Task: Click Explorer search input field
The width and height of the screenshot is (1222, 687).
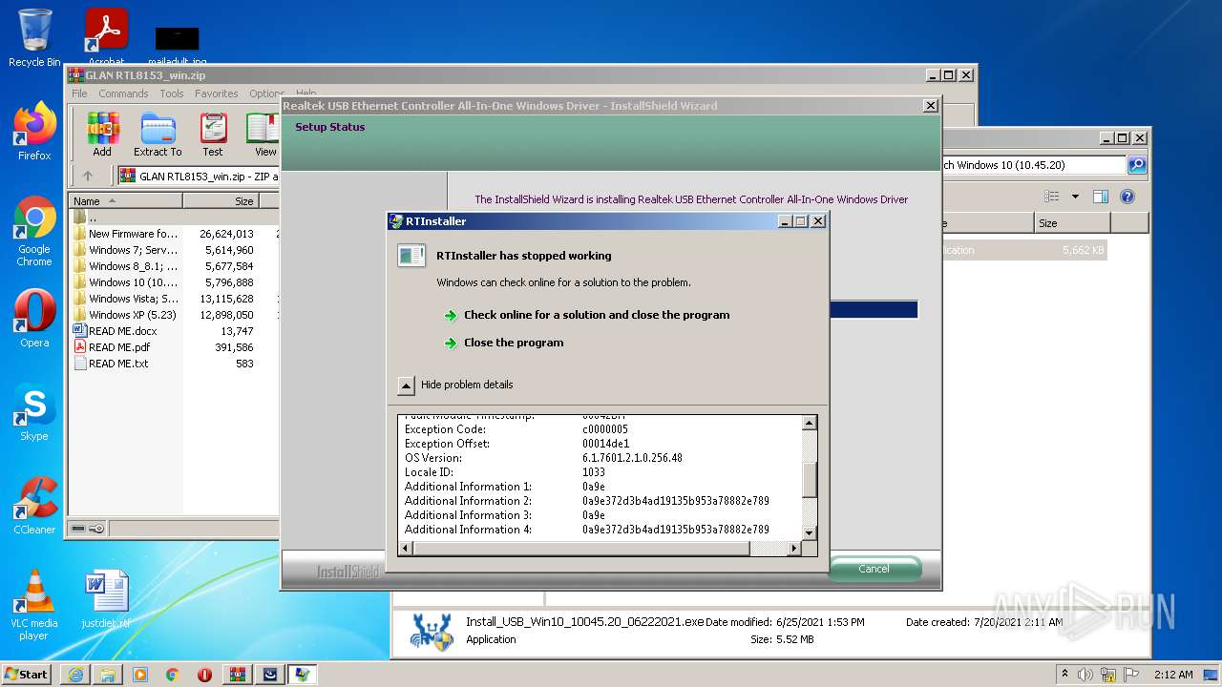Action: [1035, 165]
